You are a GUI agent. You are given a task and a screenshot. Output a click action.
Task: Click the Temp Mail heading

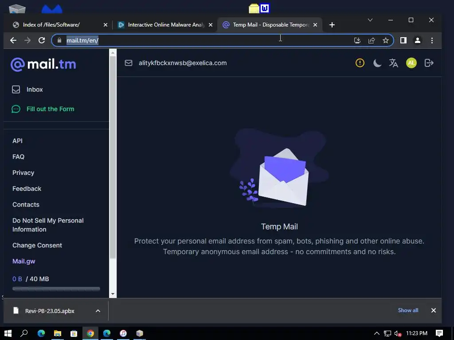pyautogui.click(x=279, y=227)
